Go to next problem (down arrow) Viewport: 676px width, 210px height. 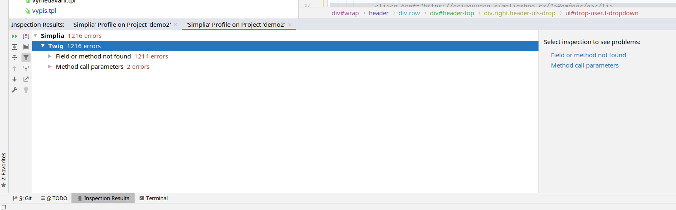point(14,79)
